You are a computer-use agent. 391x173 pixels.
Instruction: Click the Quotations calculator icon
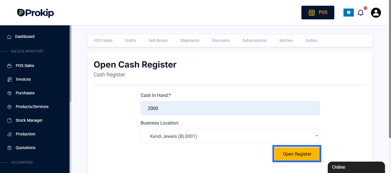(9, 148)
